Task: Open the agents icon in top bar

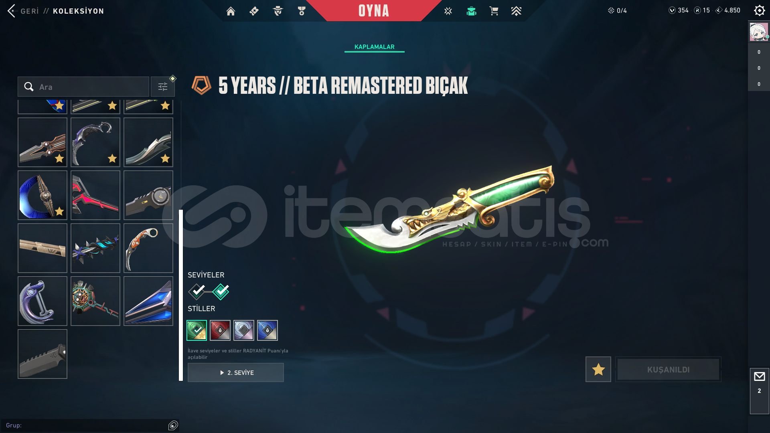Action: coord(278,11)
